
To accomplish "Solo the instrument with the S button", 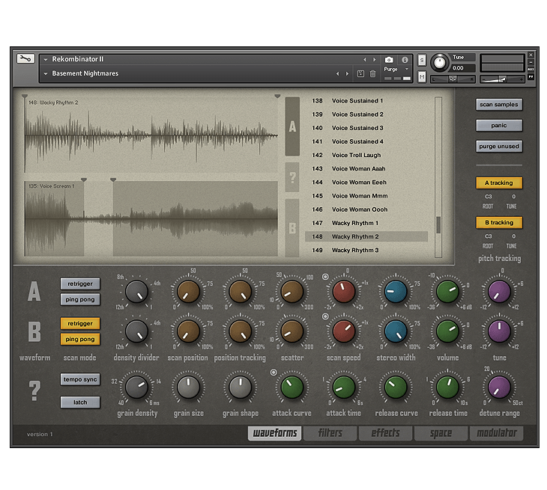I will [x=422, y=61].
